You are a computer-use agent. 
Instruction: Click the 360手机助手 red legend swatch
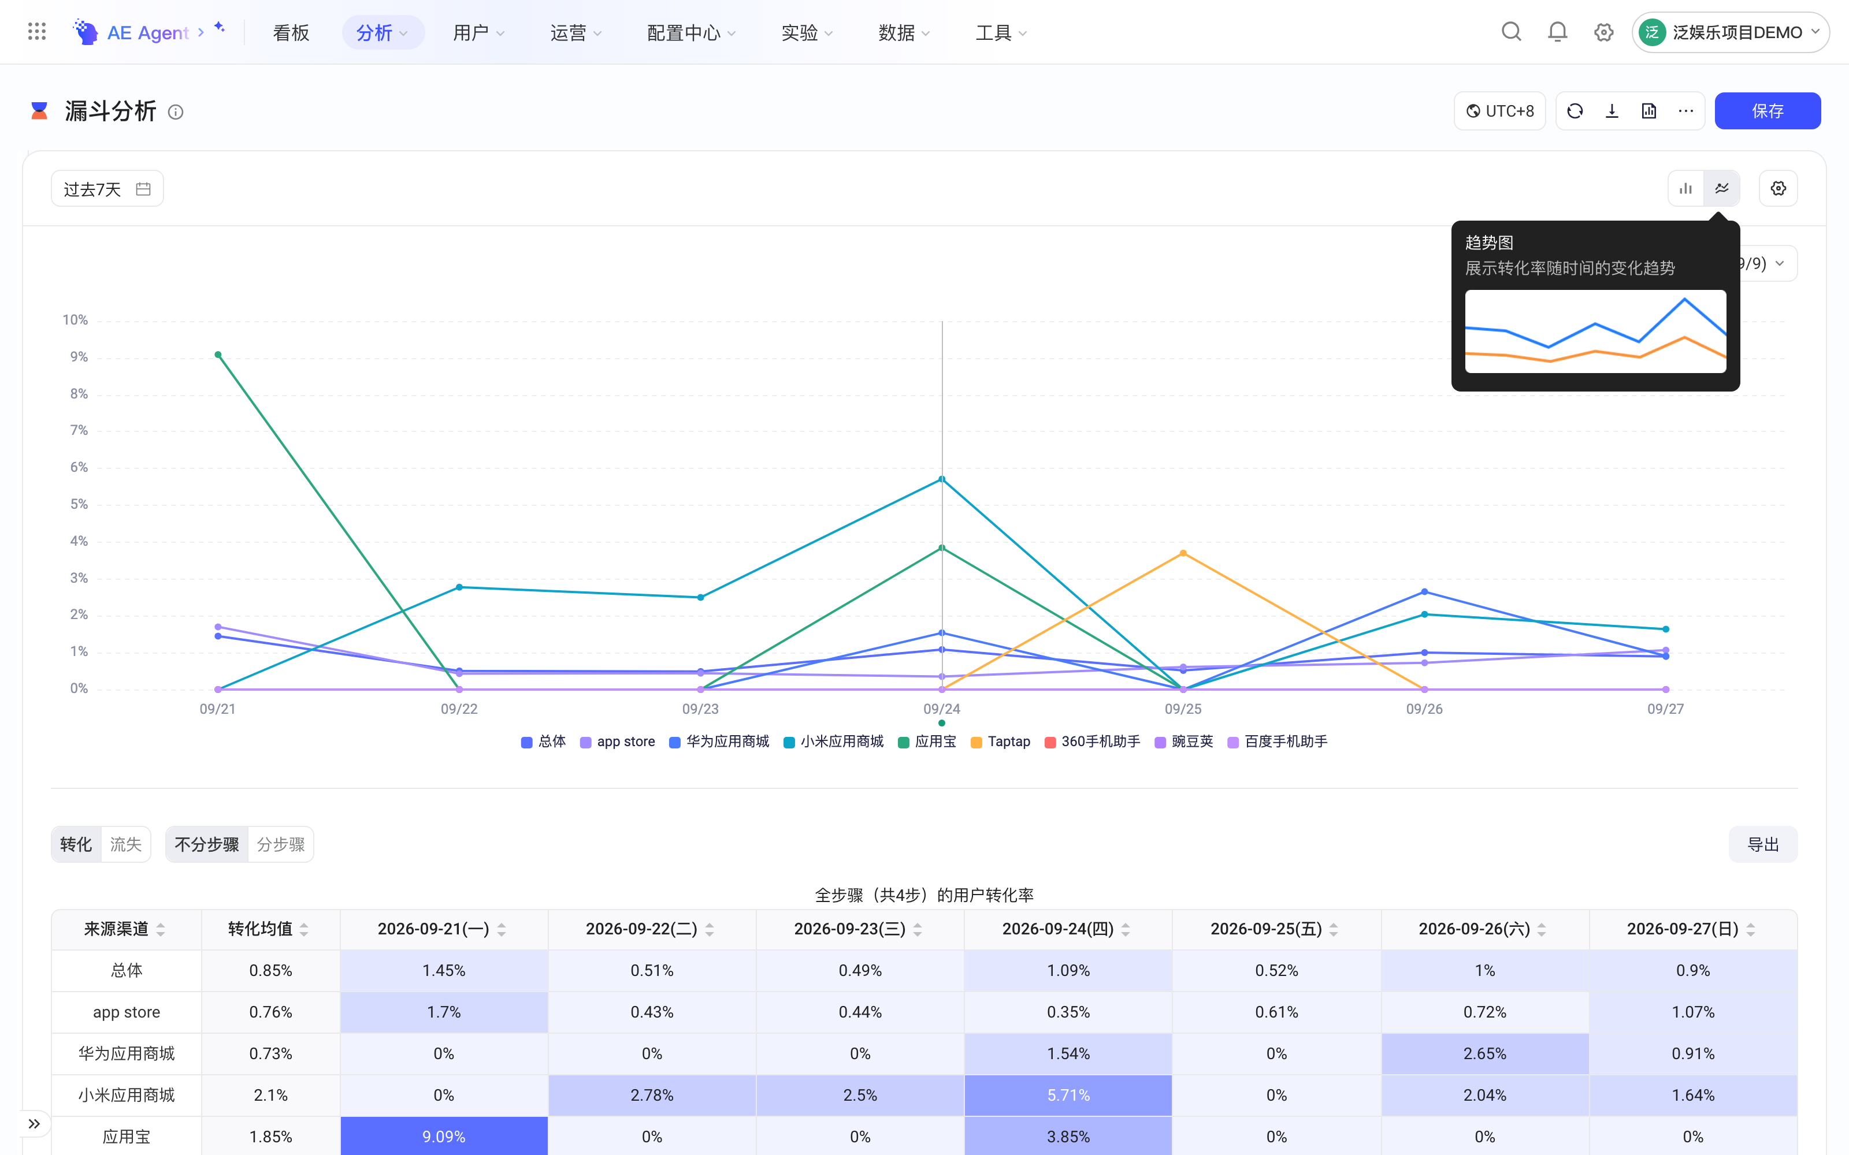click(1050, 742)
